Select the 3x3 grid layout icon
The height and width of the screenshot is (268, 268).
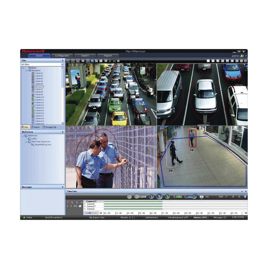click(x=222, y=61)
